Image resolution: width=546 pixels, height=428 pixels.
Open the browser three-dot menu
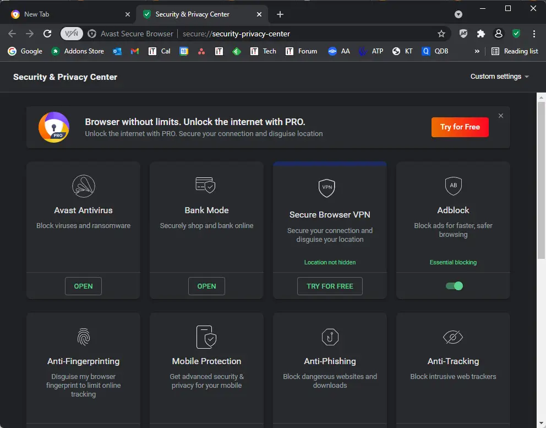534,34
